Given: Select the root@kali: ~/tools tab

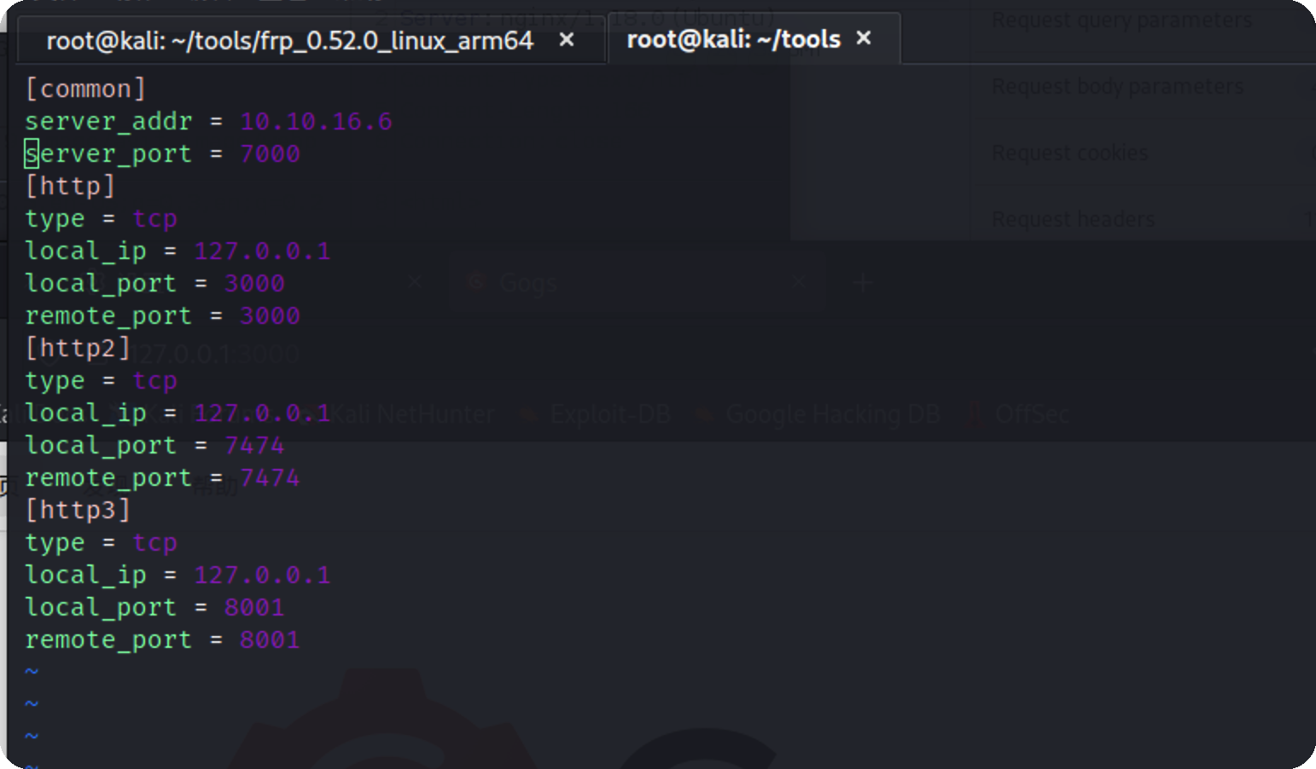Looking at the screenshot, I should (734, 39).
